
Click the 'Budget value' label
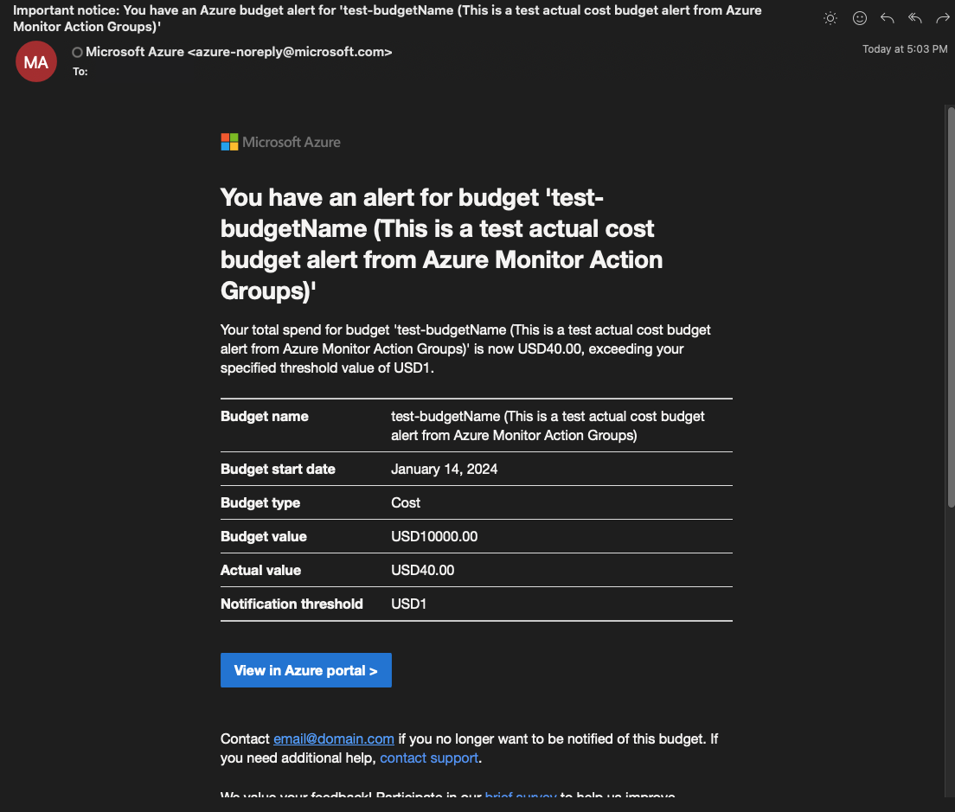pos(264,537)
